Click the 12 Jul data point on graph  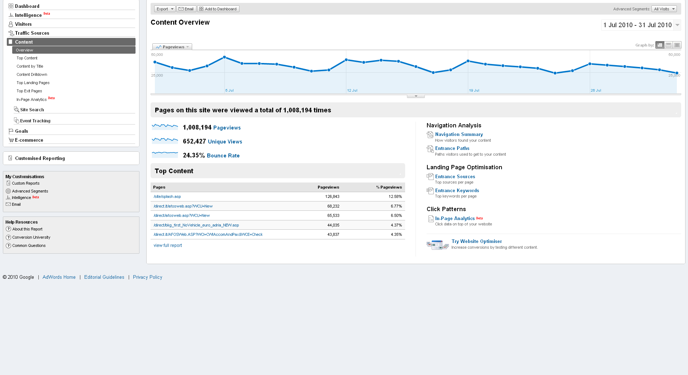[x=346, y=60]
